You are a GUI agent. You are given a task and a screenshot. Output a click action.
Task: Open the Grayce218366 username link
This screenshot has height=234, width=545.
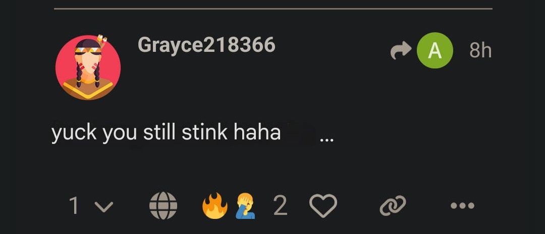(x=206, y=45)
